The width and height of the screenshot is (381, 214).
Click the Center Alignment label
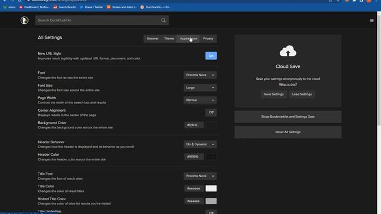tap(52, 111)
